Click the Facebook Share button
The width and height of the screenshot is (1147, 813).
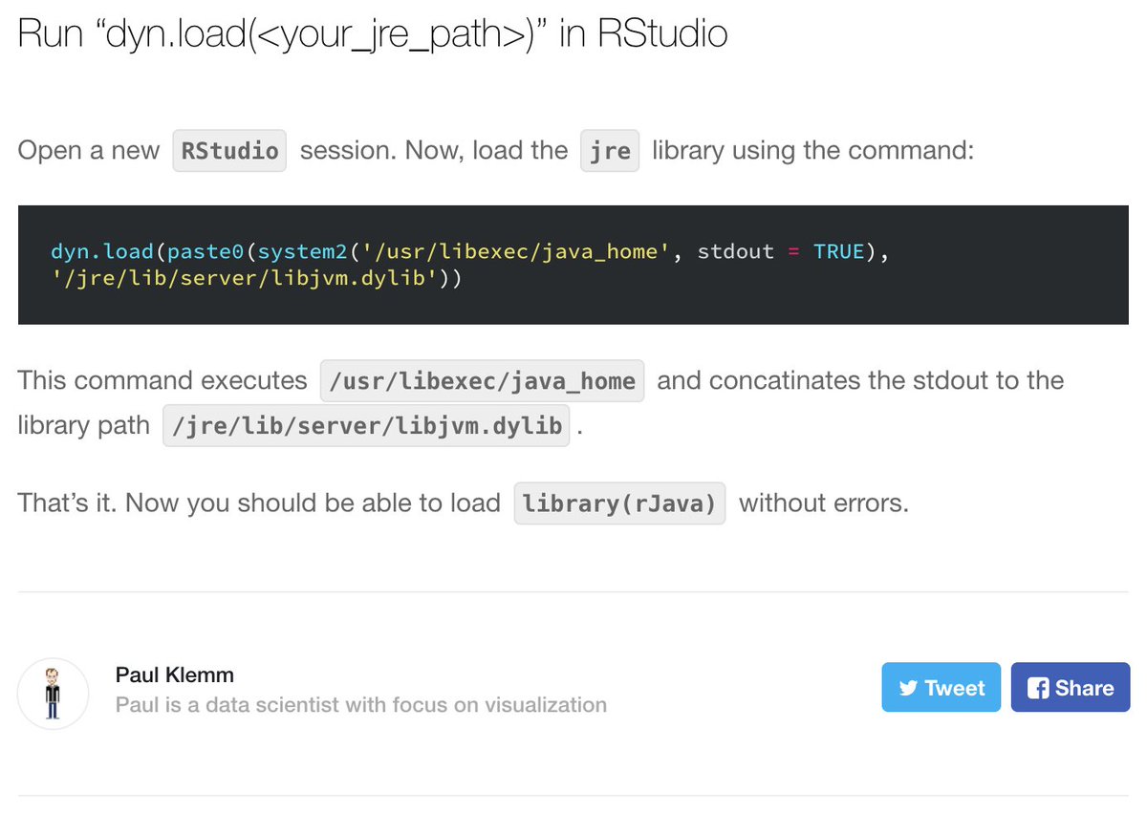pyautogui.click(x=1071, y=687)
